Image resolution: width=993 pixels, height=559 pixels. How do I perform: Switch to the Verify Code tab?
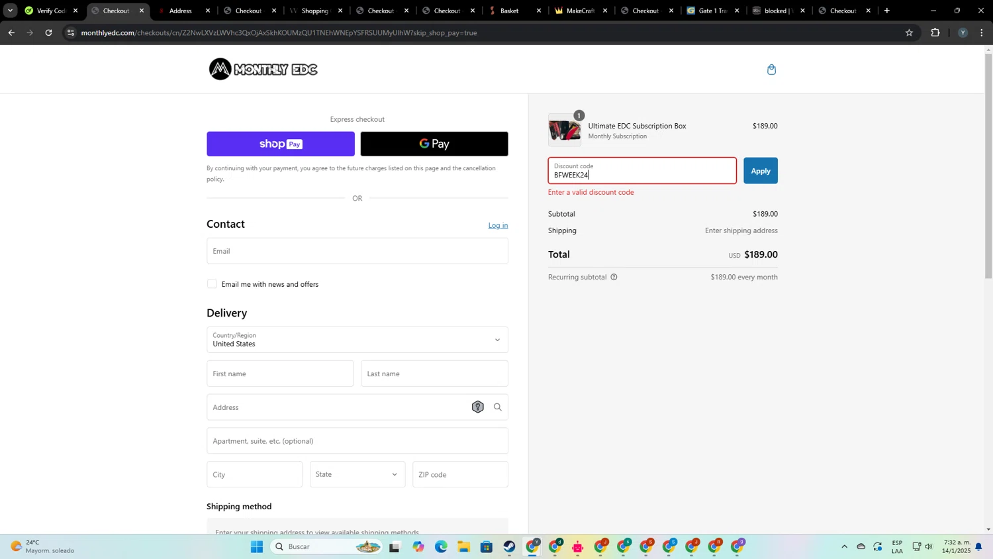point(50,11)
